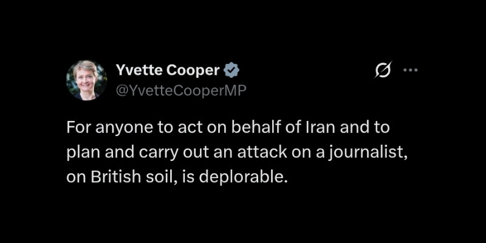The width and height of the screenshot is (486, 243).
Task: Click the word "out" in the post
Action: (191, 154)
